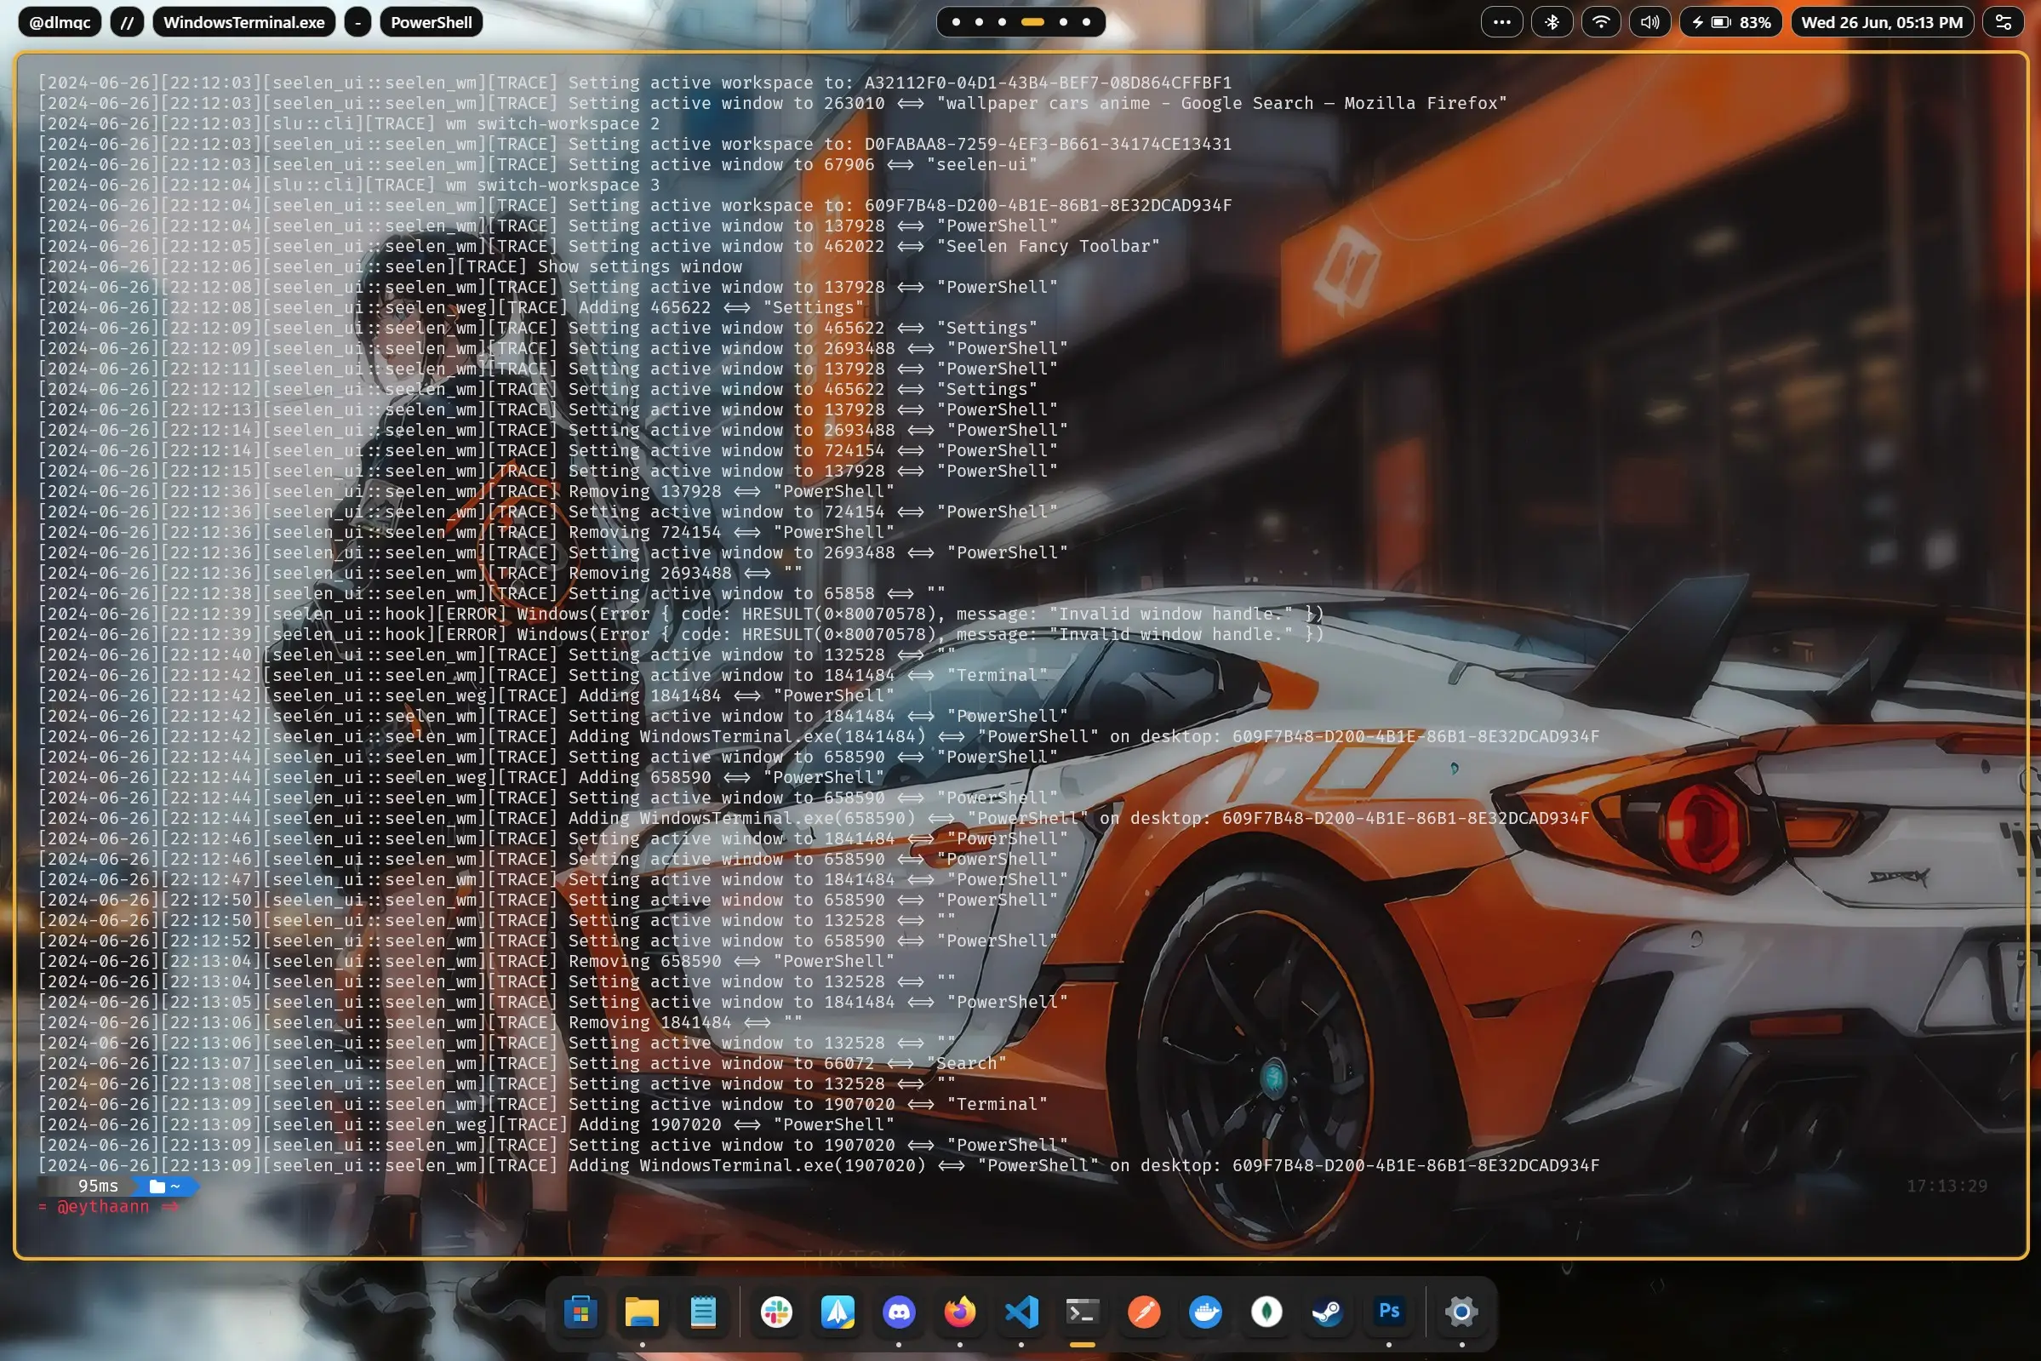The width and height of the screenshot is (2041, 1361).
Task: Open File Explorer from the dock
Action: coord(643,1313)
